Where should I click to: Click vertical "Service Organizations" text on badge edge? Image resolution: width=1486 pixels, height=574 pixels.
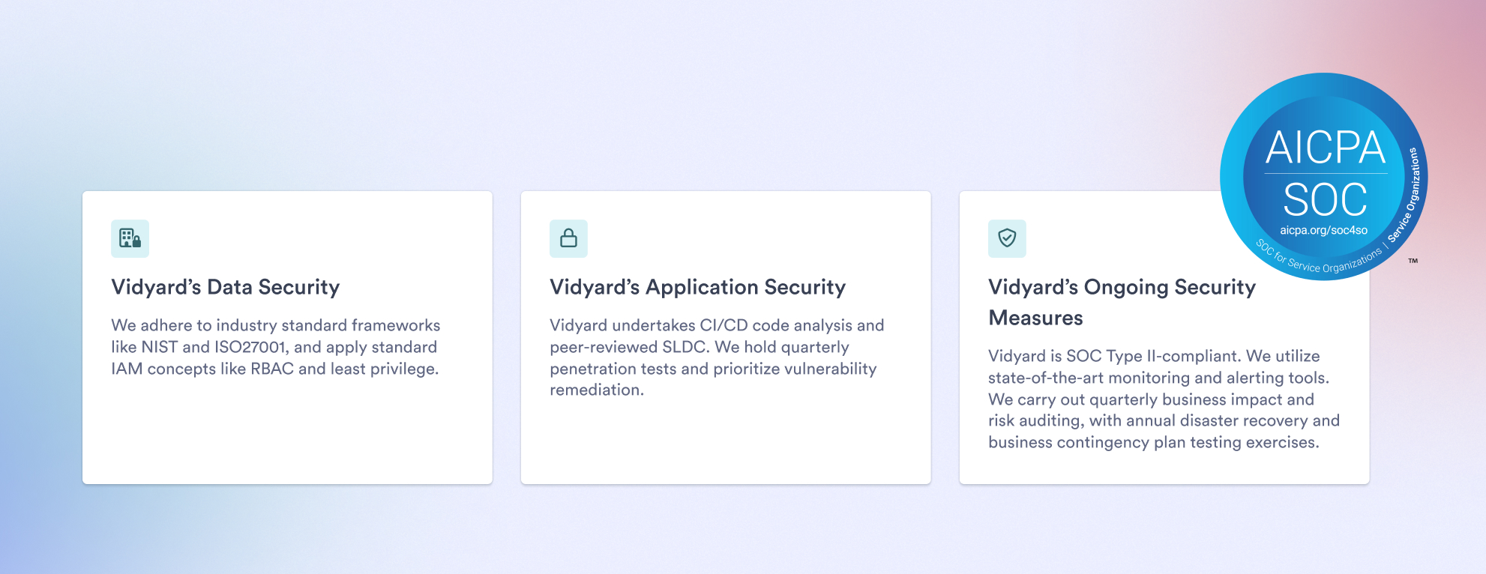click(x=1405, y=196)
